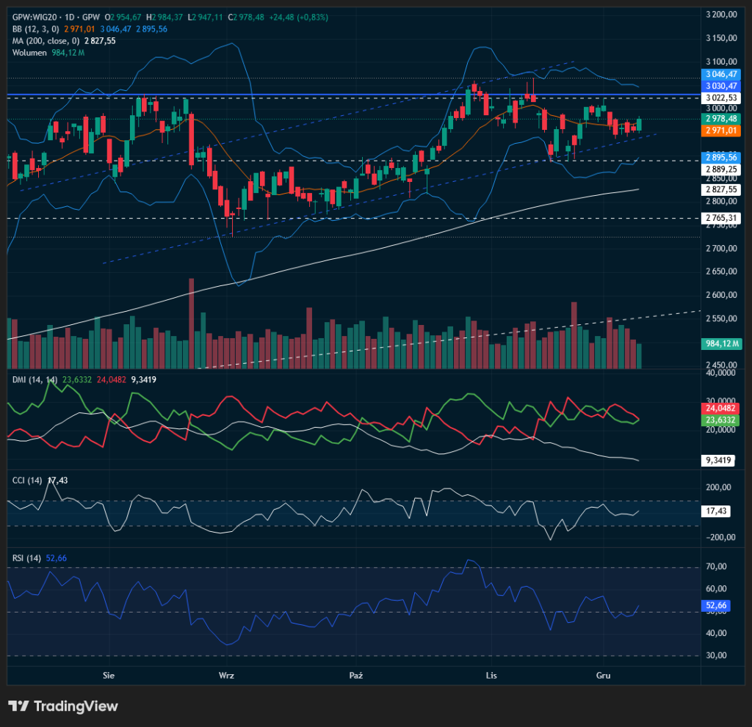Click the Wrz month on time axis
This screenshot has height=727, width=752.
coord(227,674)
